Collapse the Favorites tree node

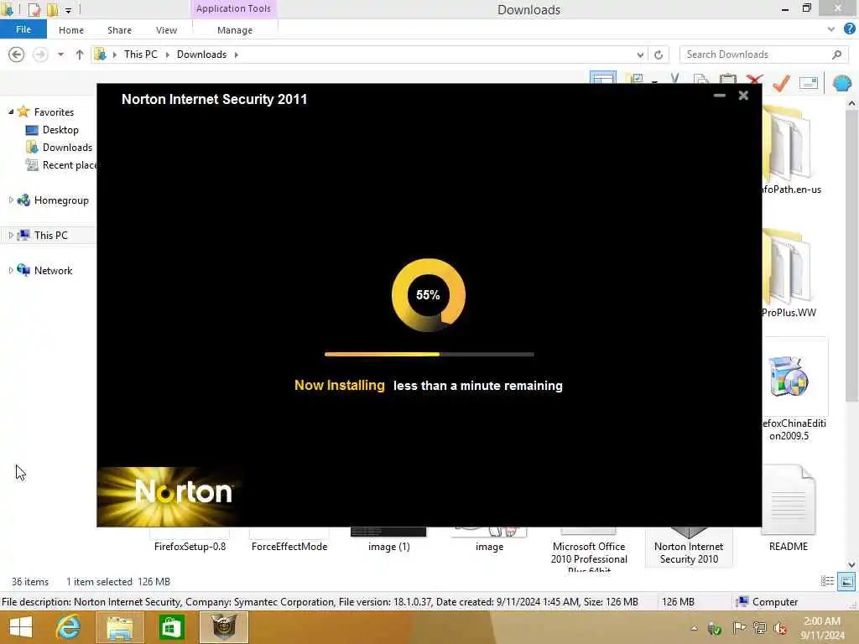tap(11, 112)
